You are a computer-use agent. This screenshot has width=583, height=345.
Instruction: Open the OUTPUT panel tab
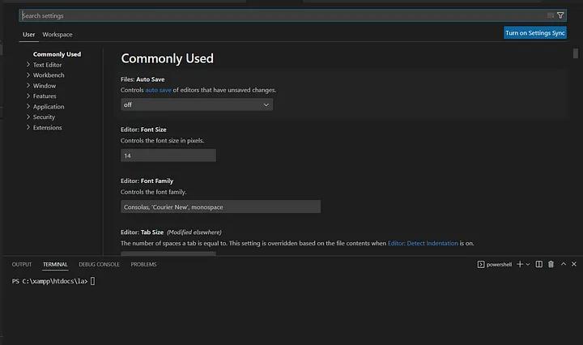[x=22, y=264]
